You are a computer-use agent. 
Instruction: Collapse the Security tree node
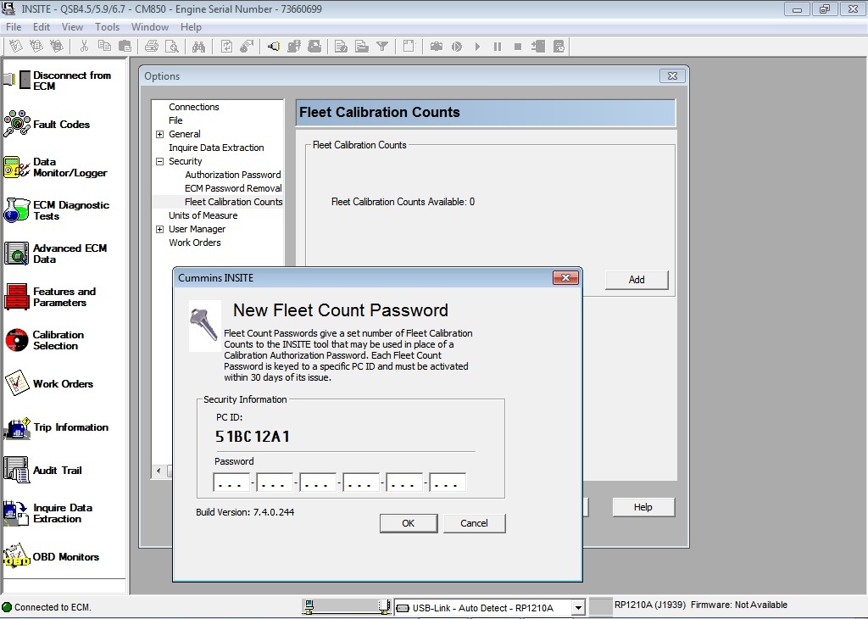pos(159,161)
